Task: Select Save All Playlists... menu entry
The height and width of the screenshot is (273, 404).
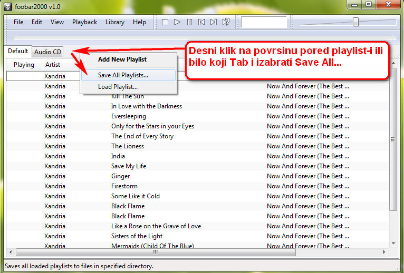Action: click(x=128, y=75)
